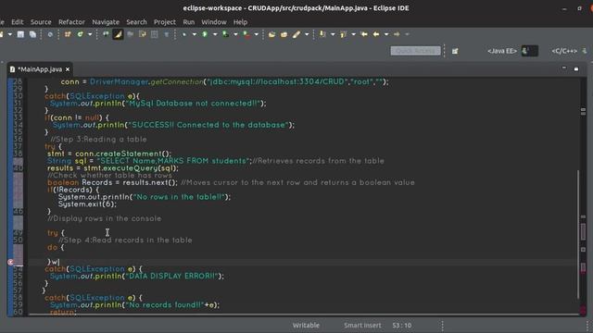Viewport: 593px width, 333px height.
Task: Click the horizontal scrollbar under the code
Action: (303, 314)
